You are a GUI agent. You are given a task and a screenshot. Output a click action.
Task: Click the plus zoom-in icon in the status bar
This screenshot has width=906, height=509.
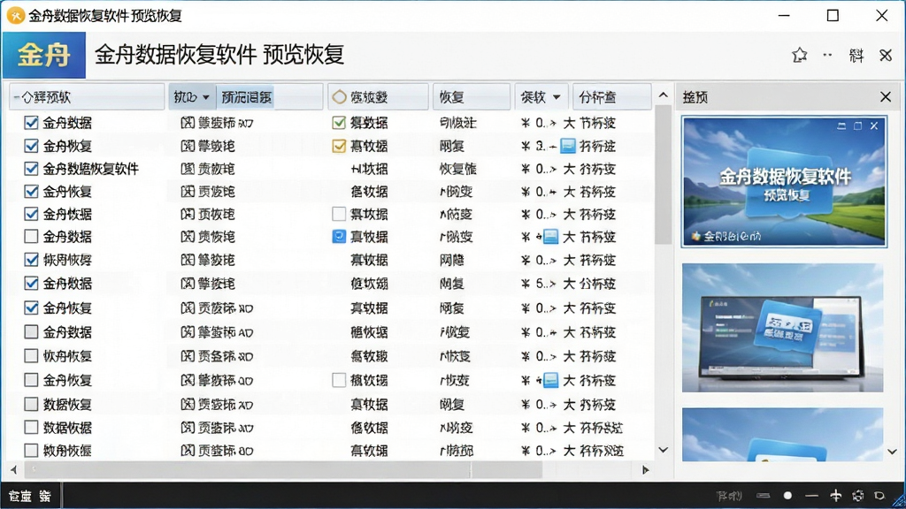pyautogui.click(x=835, y=496)
